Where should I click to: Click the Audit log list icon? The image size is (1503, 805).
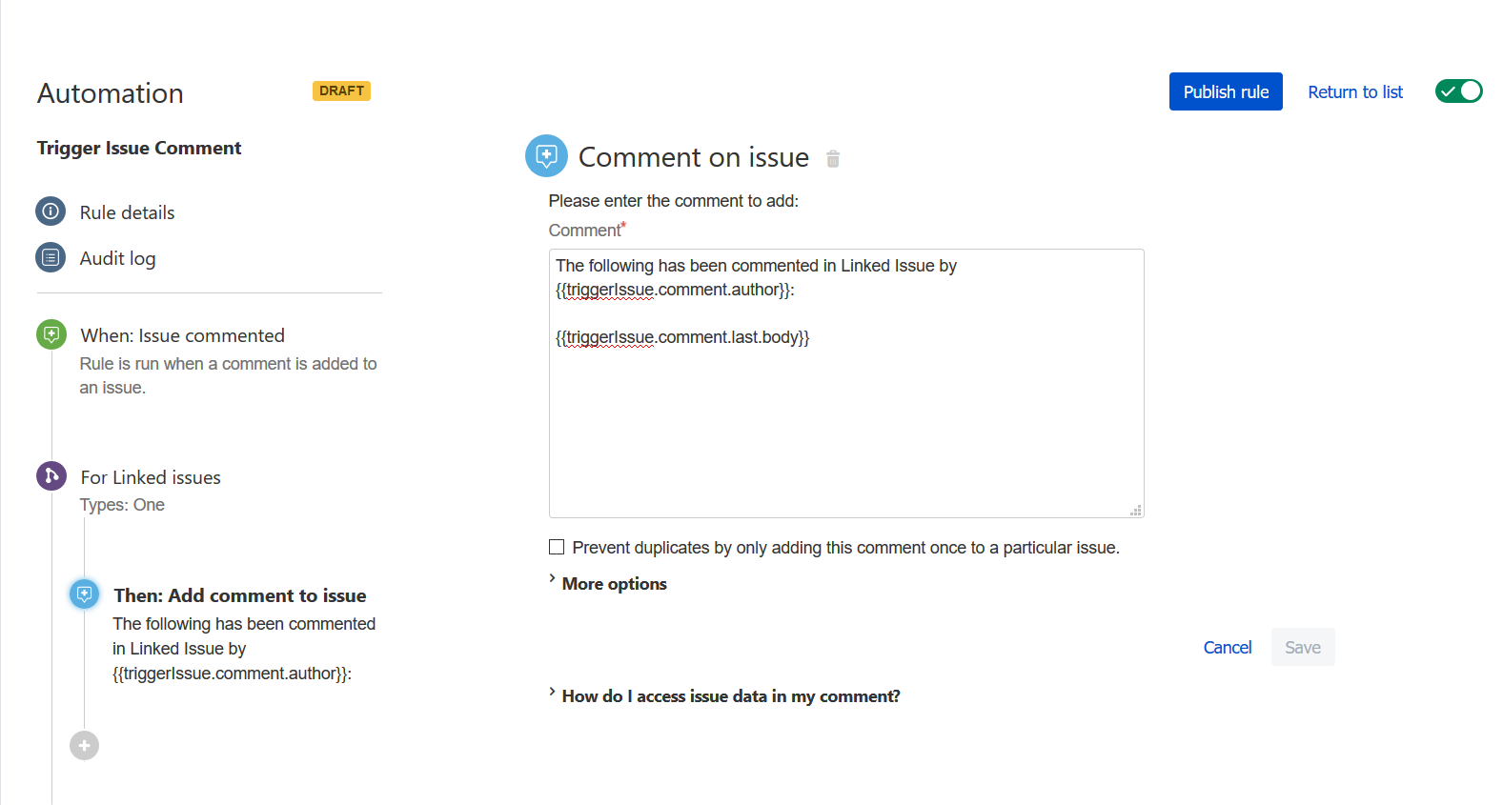(51, 257)
